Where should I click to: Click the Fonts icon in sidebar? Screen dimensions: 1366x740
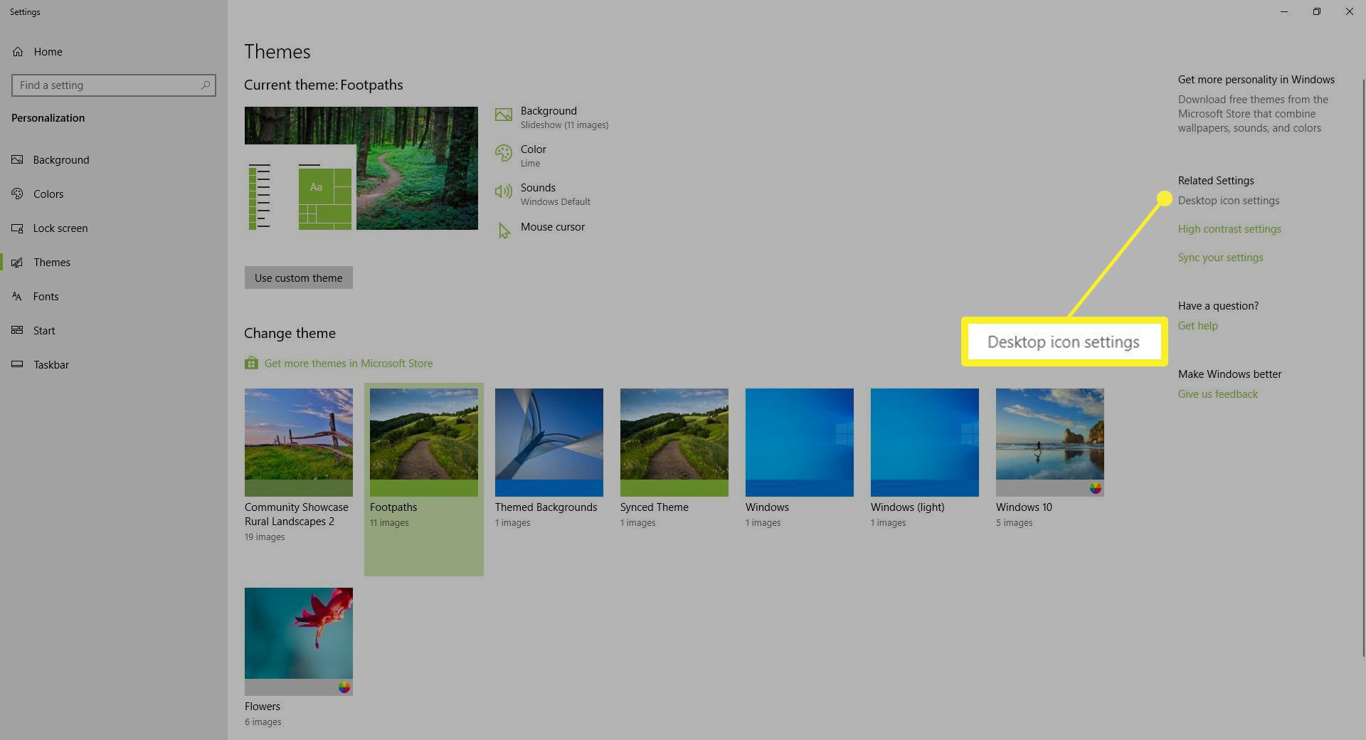click(18, 297)
